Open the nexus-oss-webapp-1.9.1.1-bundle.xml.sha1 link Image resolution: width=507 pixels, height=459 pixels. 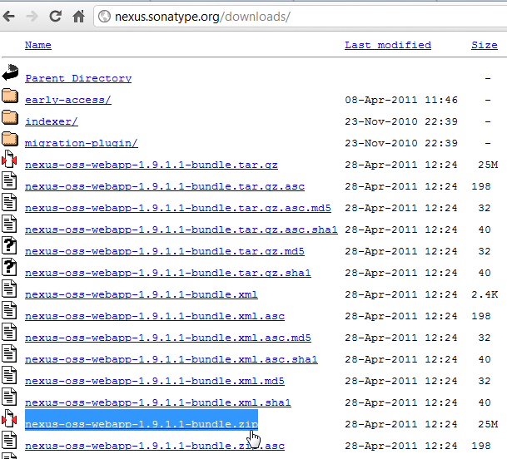tap(158, 402)
